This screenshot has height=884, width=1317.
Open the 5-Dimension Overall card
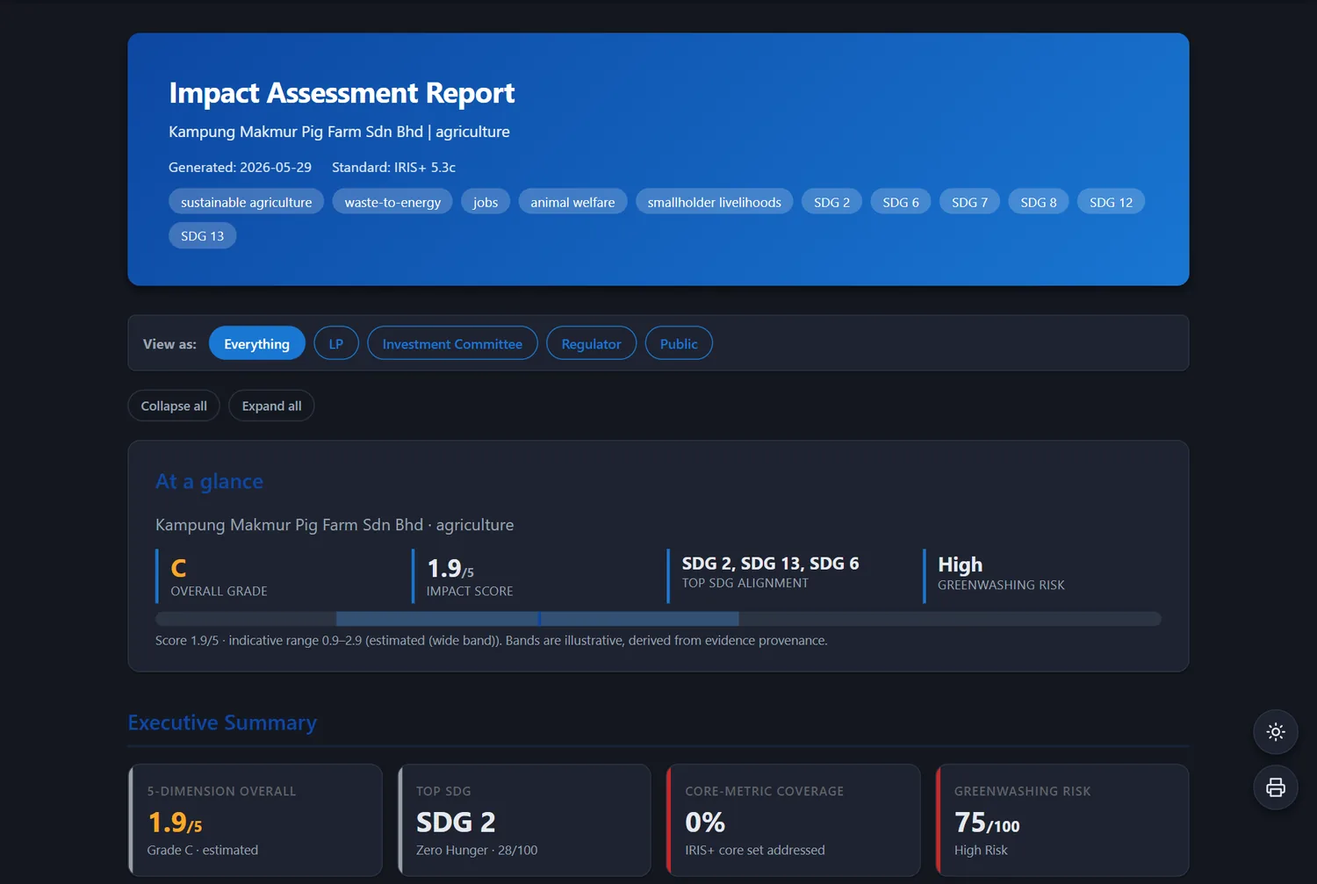pos(255,820)
